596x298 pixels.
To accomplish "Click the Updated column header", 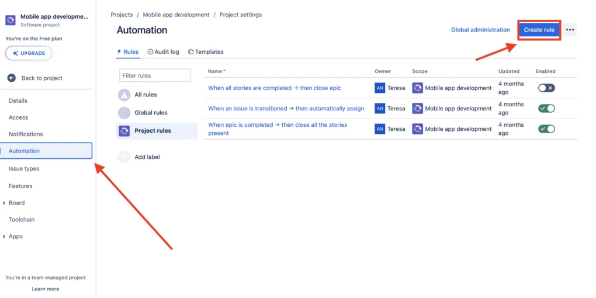I will tap(508, 71).
